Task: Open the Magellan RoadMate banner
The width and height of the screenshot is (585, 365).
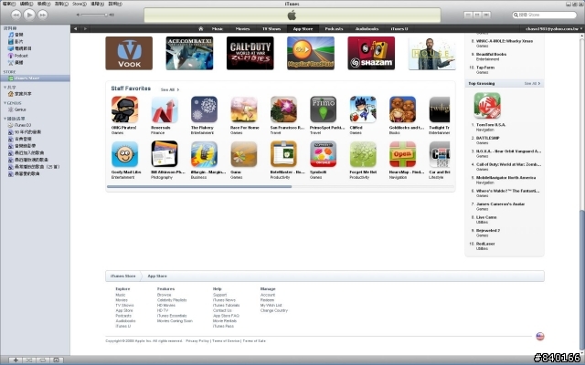Action: point(311,53)
